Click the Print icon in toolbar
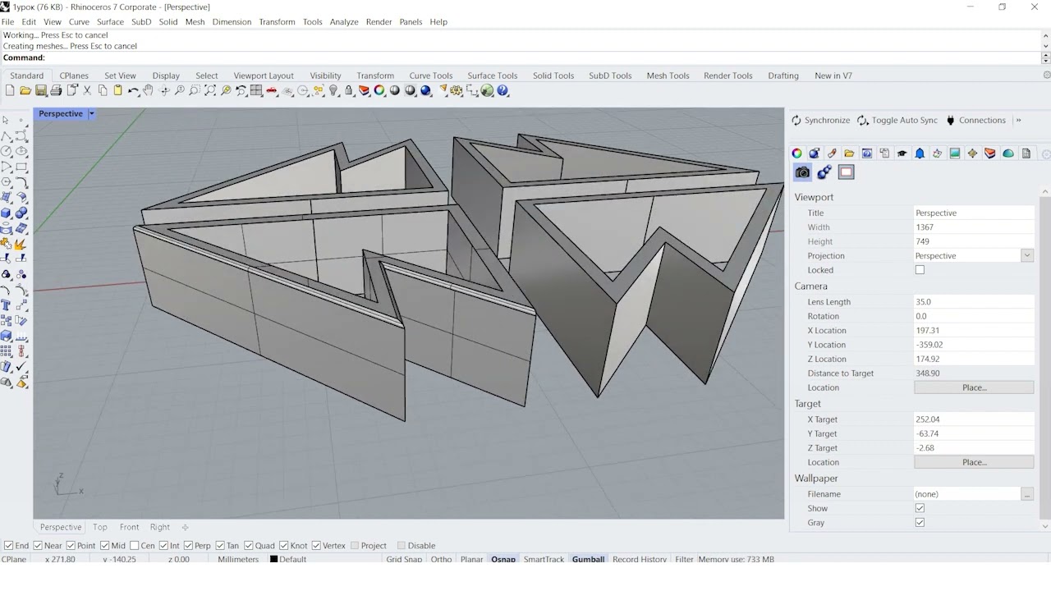Image resolution: width=1051 pixels, height=591 pixels. coord(56,91)
